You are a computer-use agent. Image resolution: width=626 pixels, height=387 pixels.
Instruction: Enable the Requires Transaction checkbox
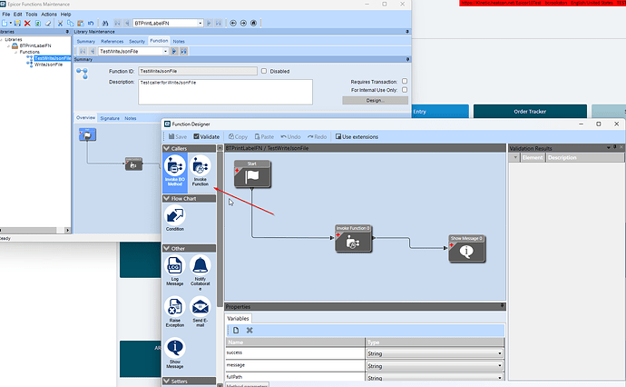[405, 81]
